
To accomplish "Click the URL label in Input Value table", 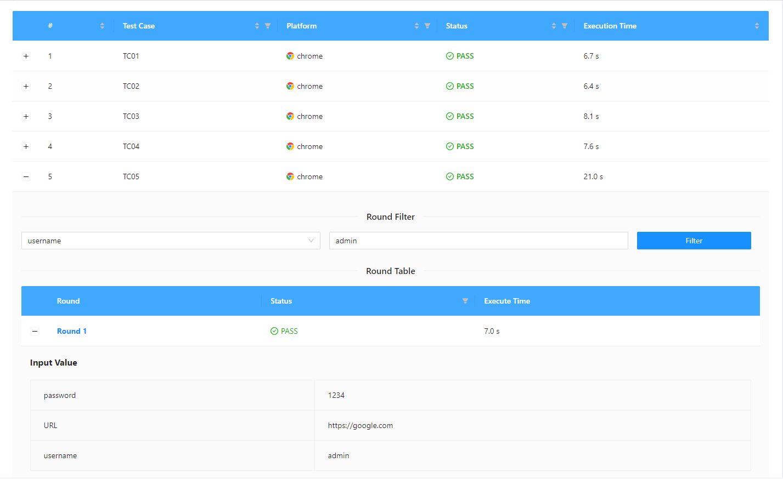I will (x=50, y=425).
